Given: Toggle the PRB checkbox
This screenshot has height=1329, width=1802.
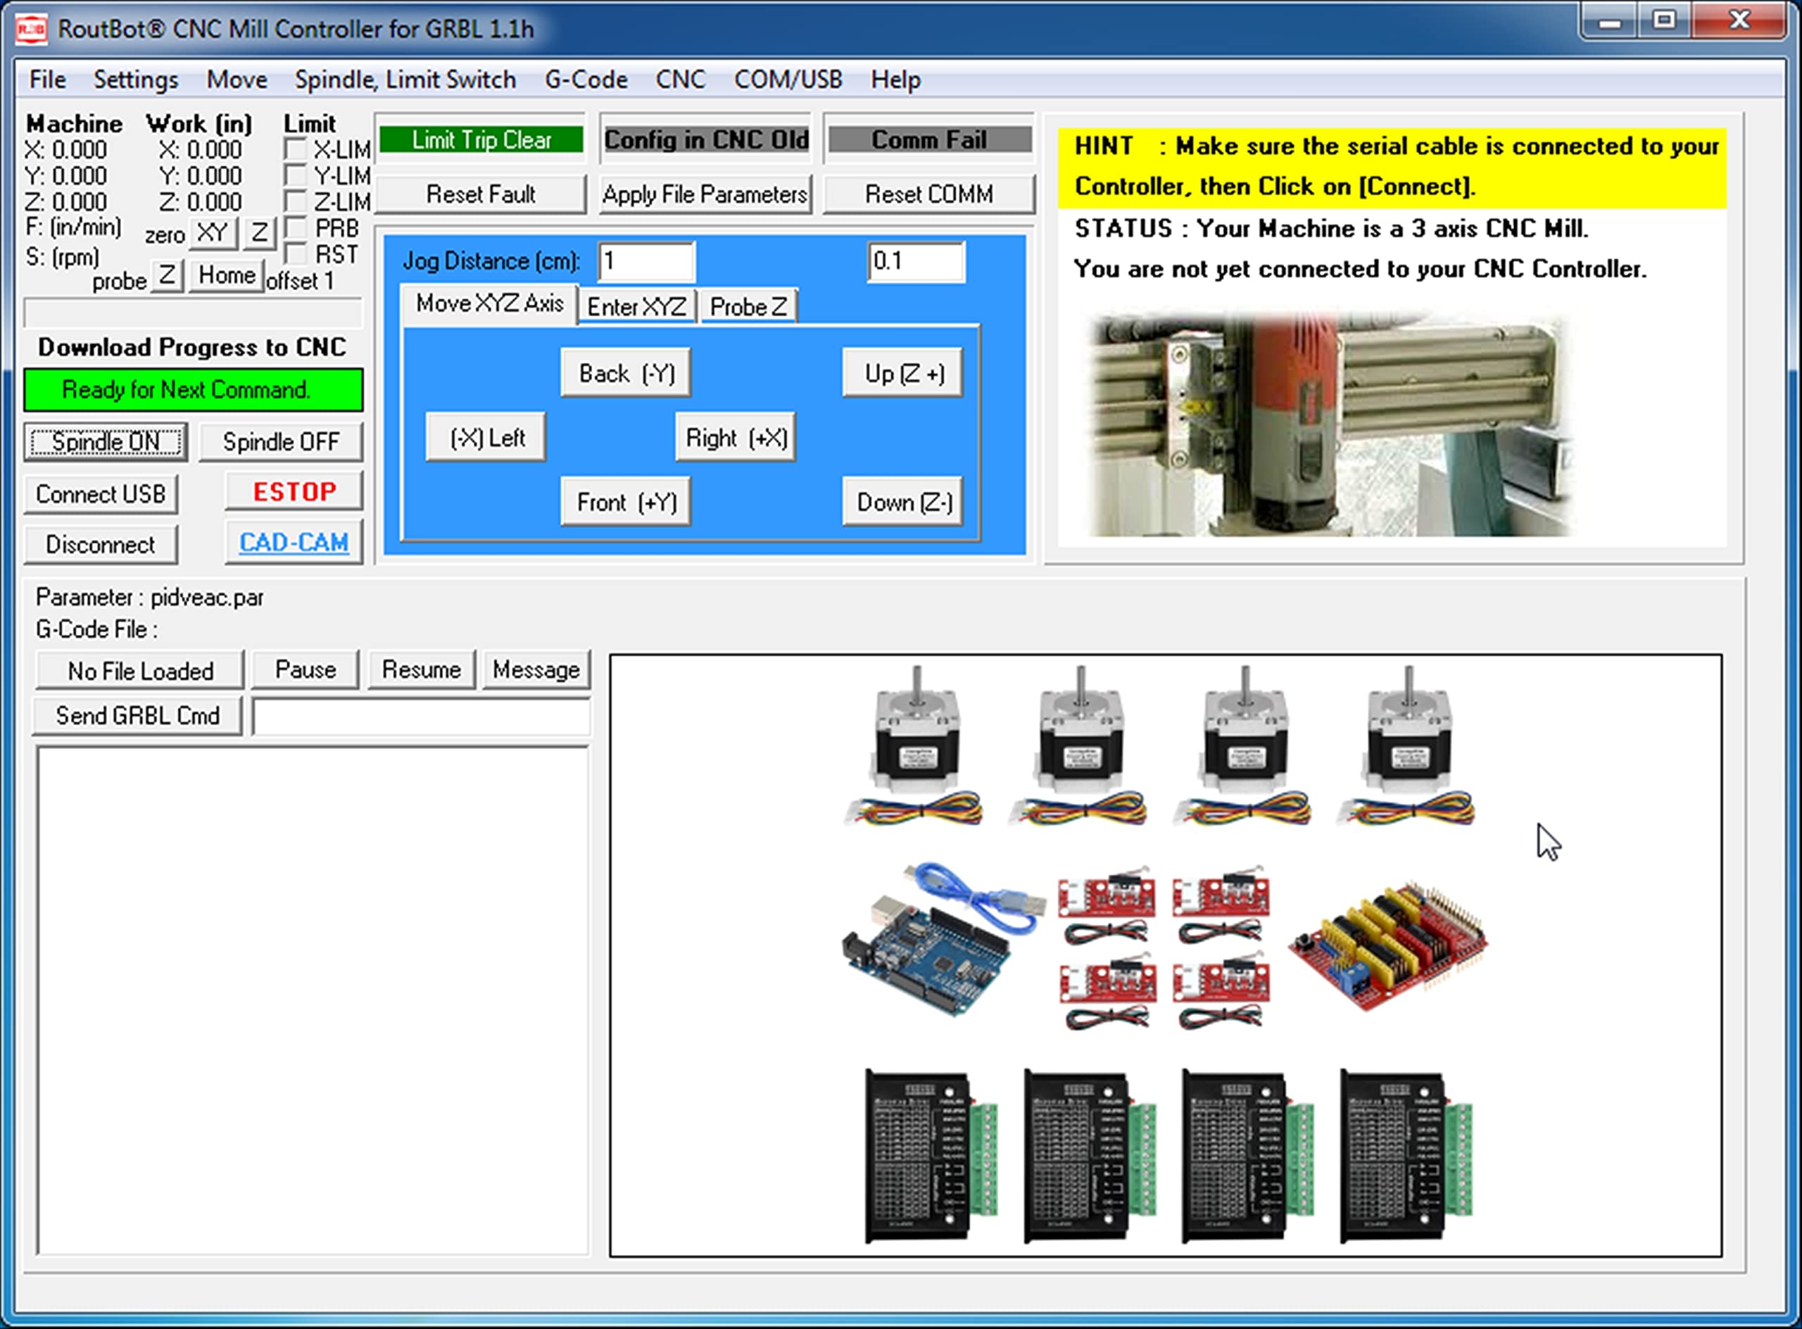Looking at the screenshot, I should [x=295, y=227].
